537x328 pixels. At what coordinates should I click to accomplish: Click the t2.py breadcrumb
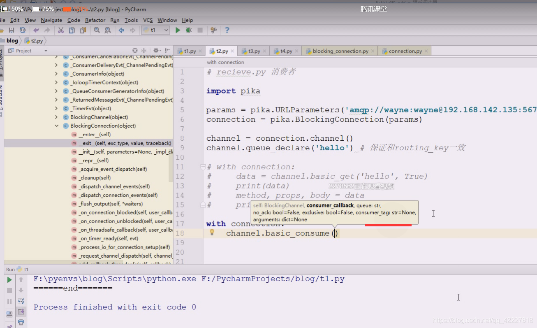[34, 41]
